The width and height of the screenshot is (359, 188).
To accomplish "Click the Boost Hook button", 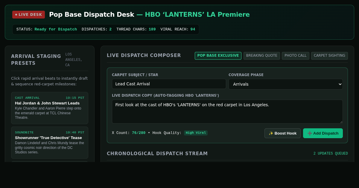I will click(x=282, y=133).
